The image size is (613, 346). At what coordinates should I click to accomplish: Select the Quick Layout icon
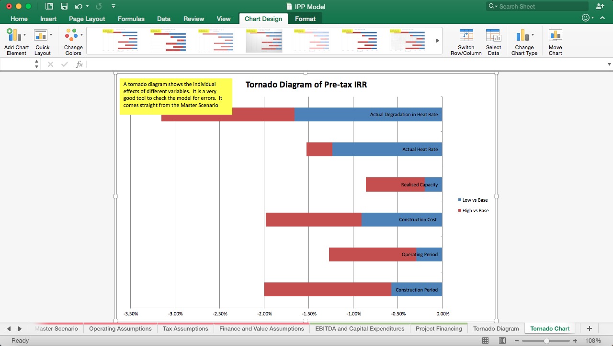coord(42,41)
